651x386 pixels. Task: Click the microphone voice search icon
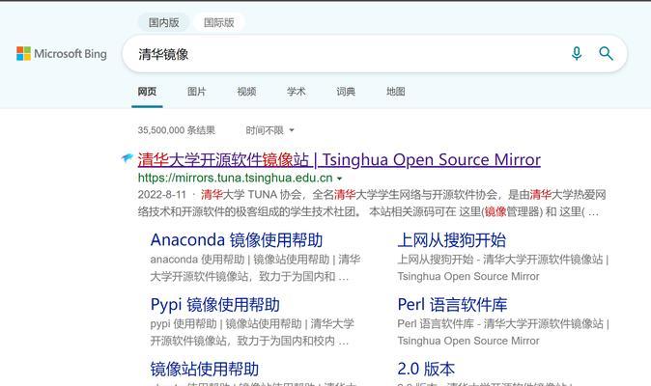577,53
